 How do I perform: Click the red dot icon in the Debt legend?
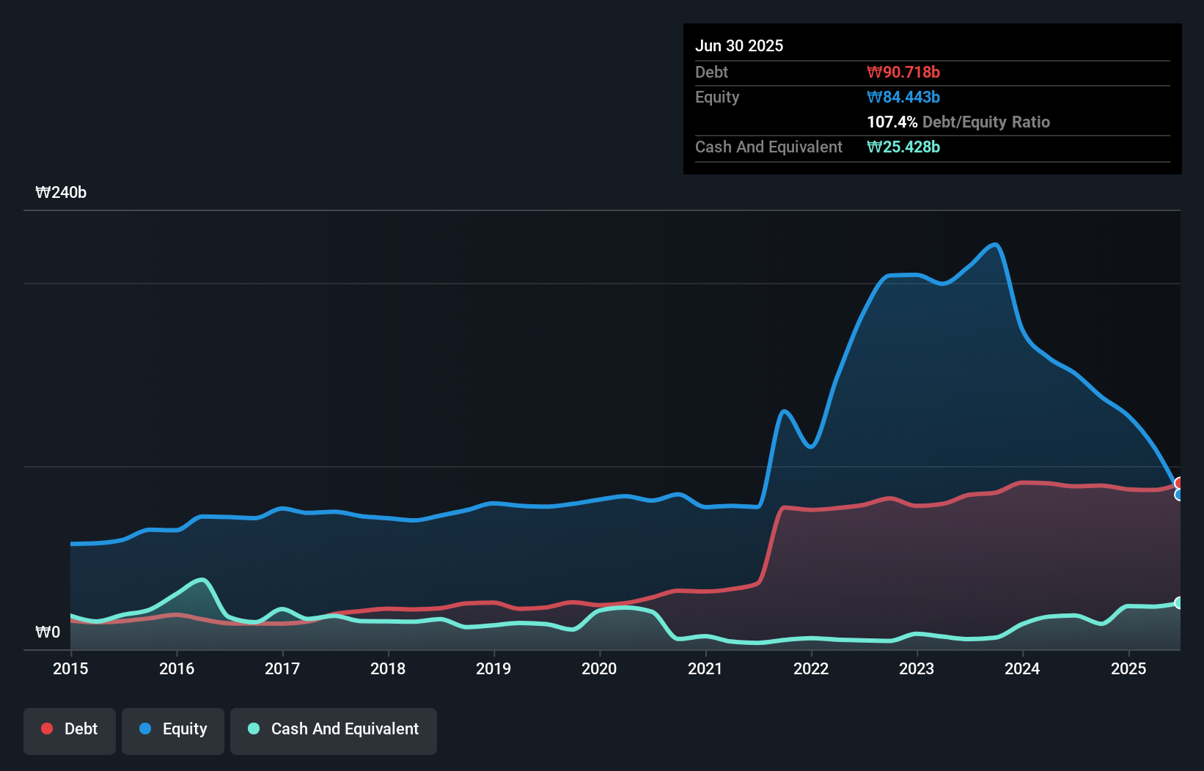tap(45, 728)
